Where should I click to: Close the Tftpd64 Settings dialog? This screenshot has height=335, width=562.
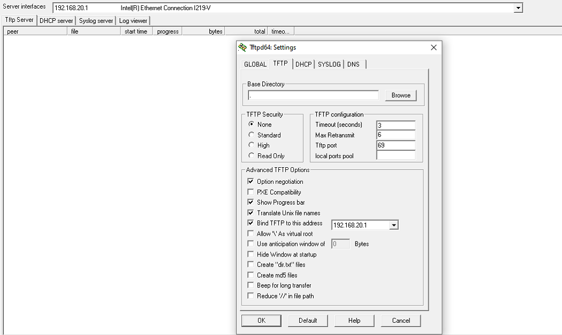coord(434,48)
